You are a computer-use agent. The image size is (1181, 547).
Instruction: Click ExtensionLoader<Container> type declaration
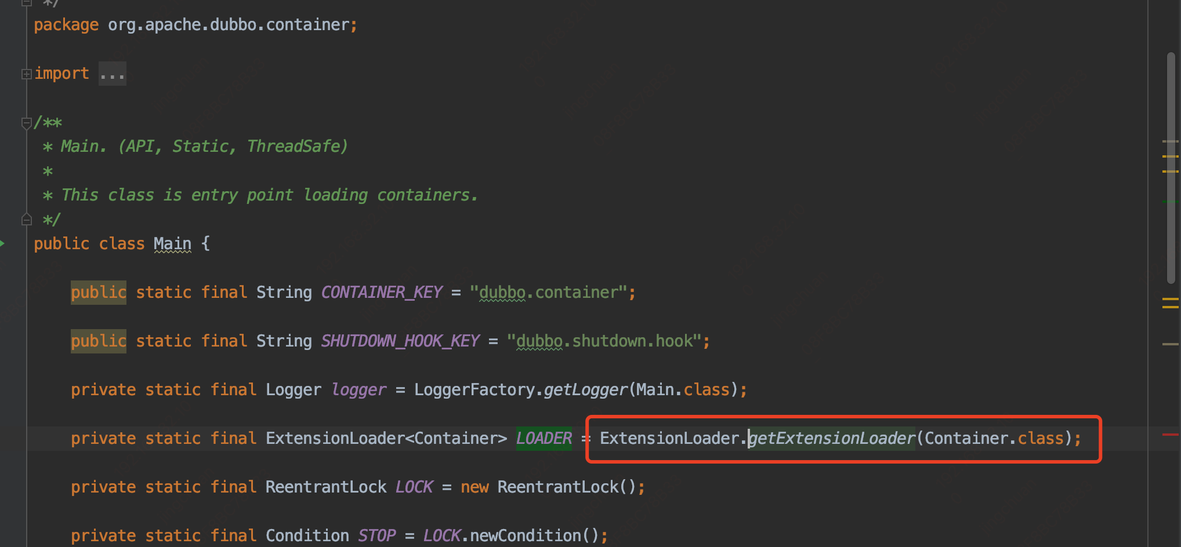[386, 438]
